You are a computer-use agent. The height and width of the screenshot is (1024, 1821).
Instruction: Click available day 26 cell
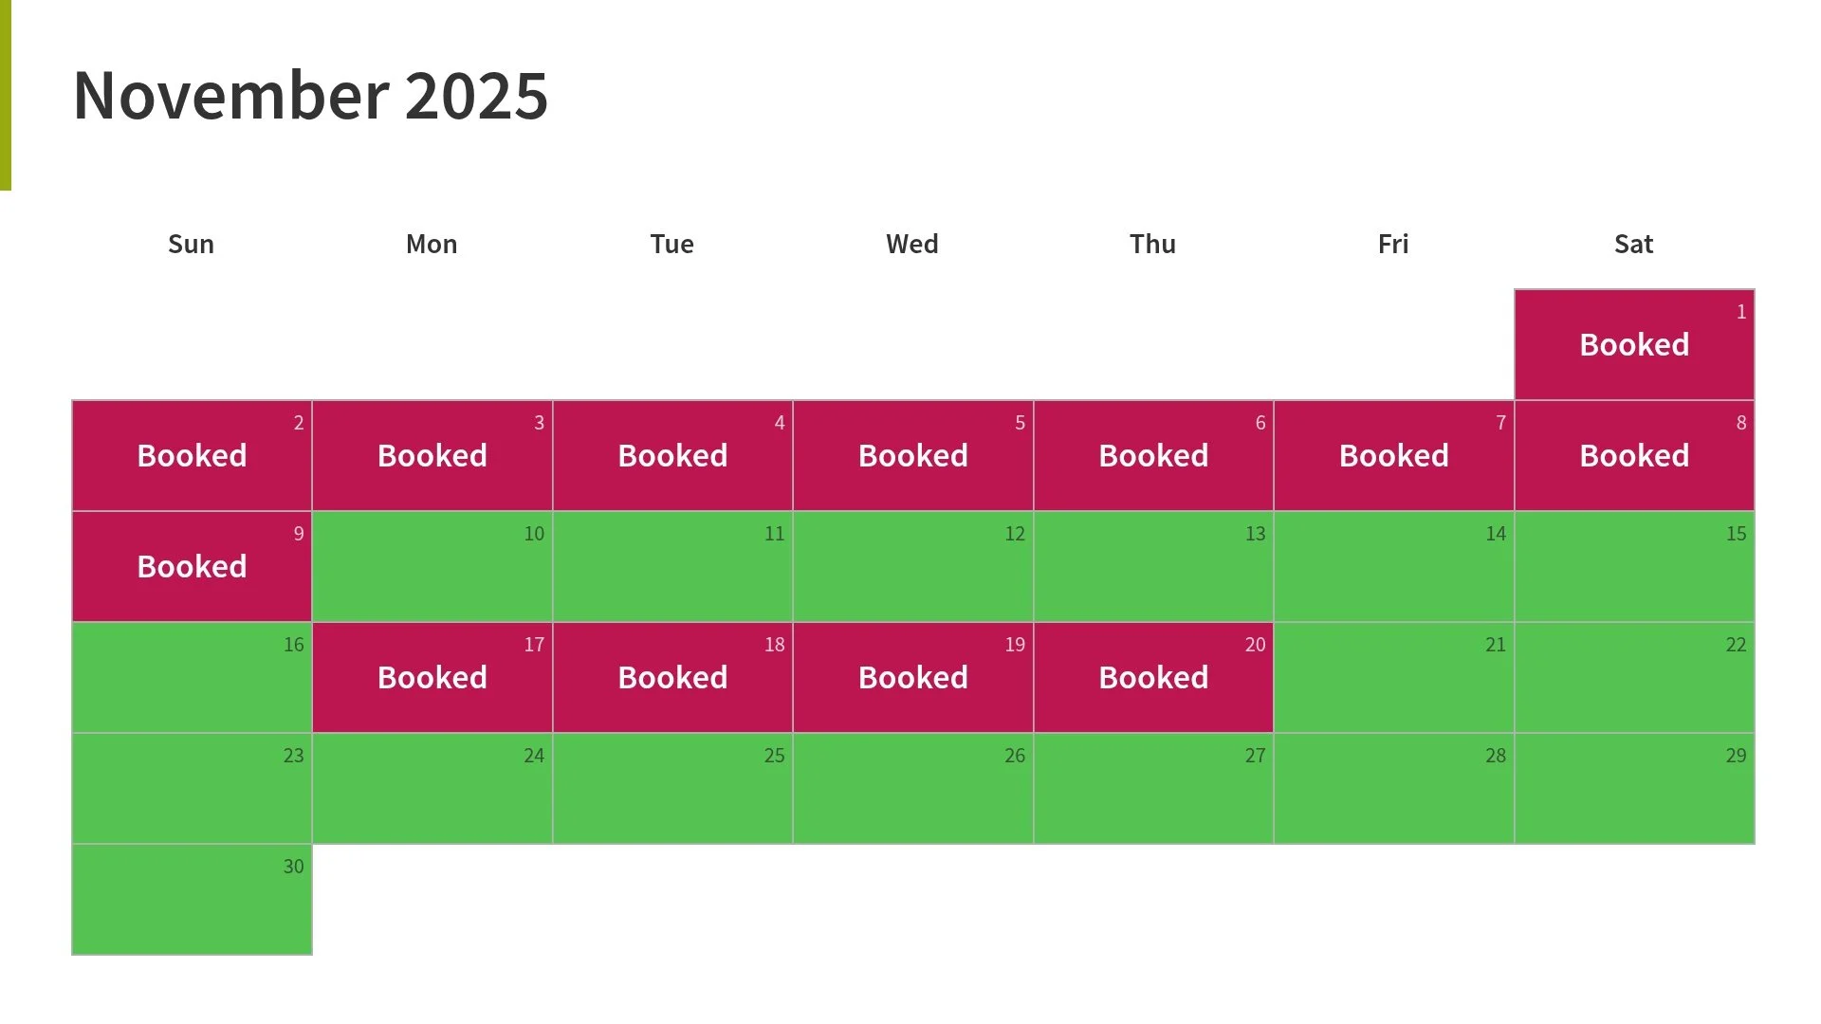(913, 788)
